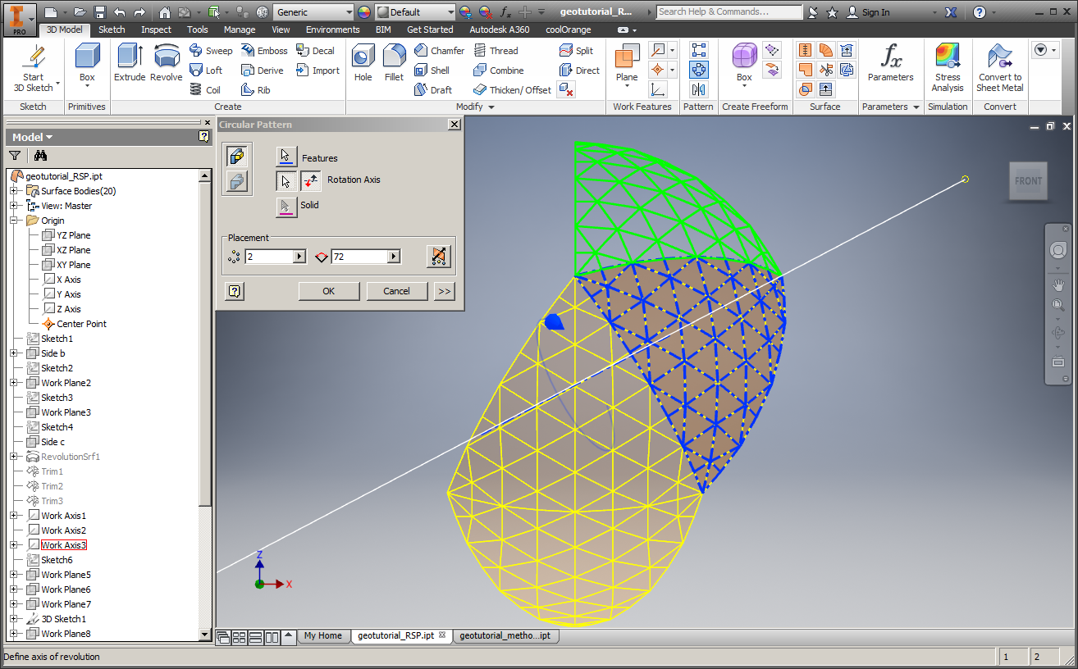Click the appearance color wheel swatch

(364, 12)
